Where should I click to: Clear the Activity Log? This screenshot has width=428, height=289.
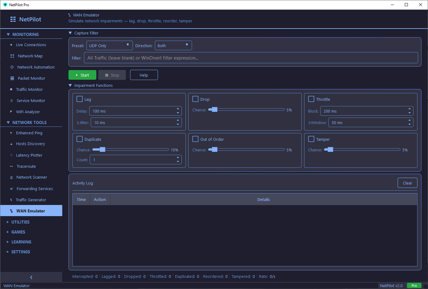[407, 183]
